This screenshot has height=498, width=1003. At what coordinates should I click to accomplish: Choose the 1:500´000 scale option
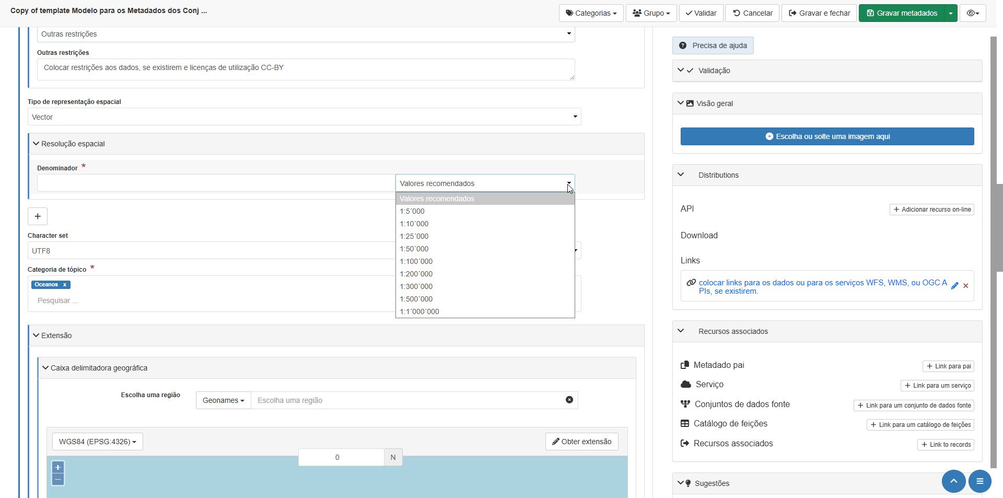point(416,299)
